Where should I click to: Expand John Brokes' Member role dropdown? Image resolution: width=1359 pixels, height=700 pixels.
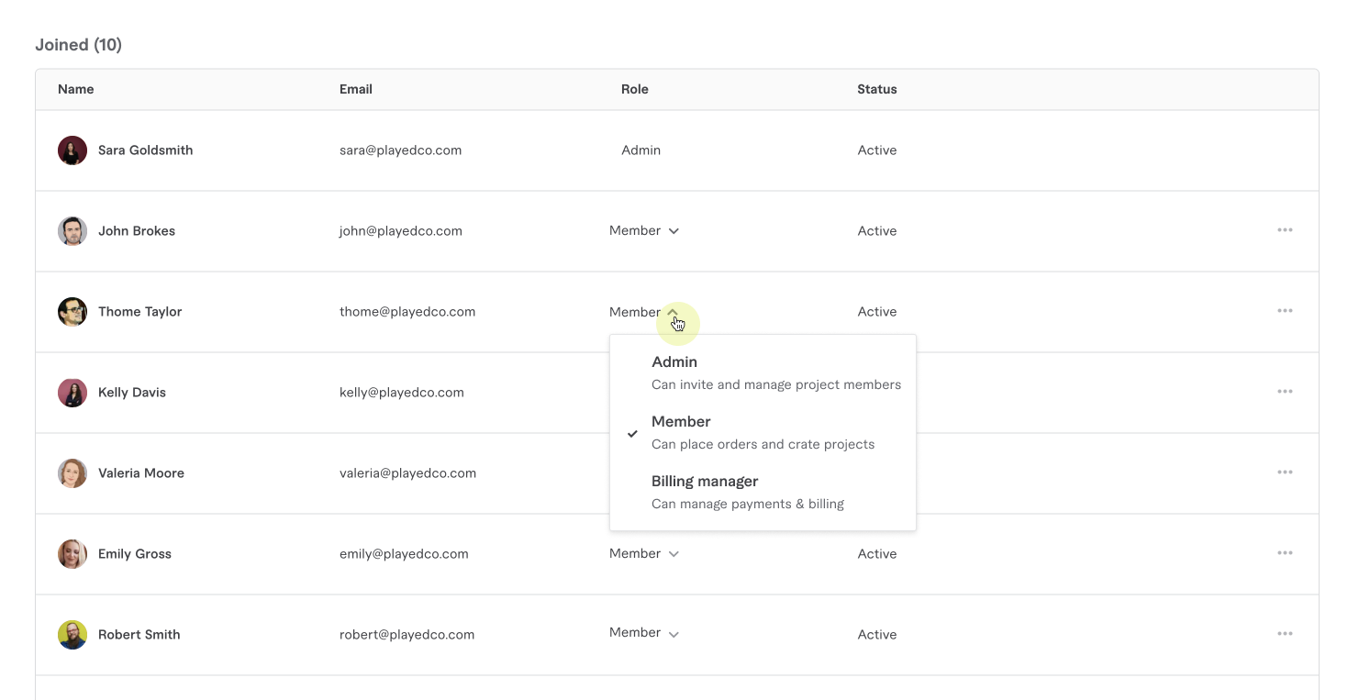pos(644,231)
